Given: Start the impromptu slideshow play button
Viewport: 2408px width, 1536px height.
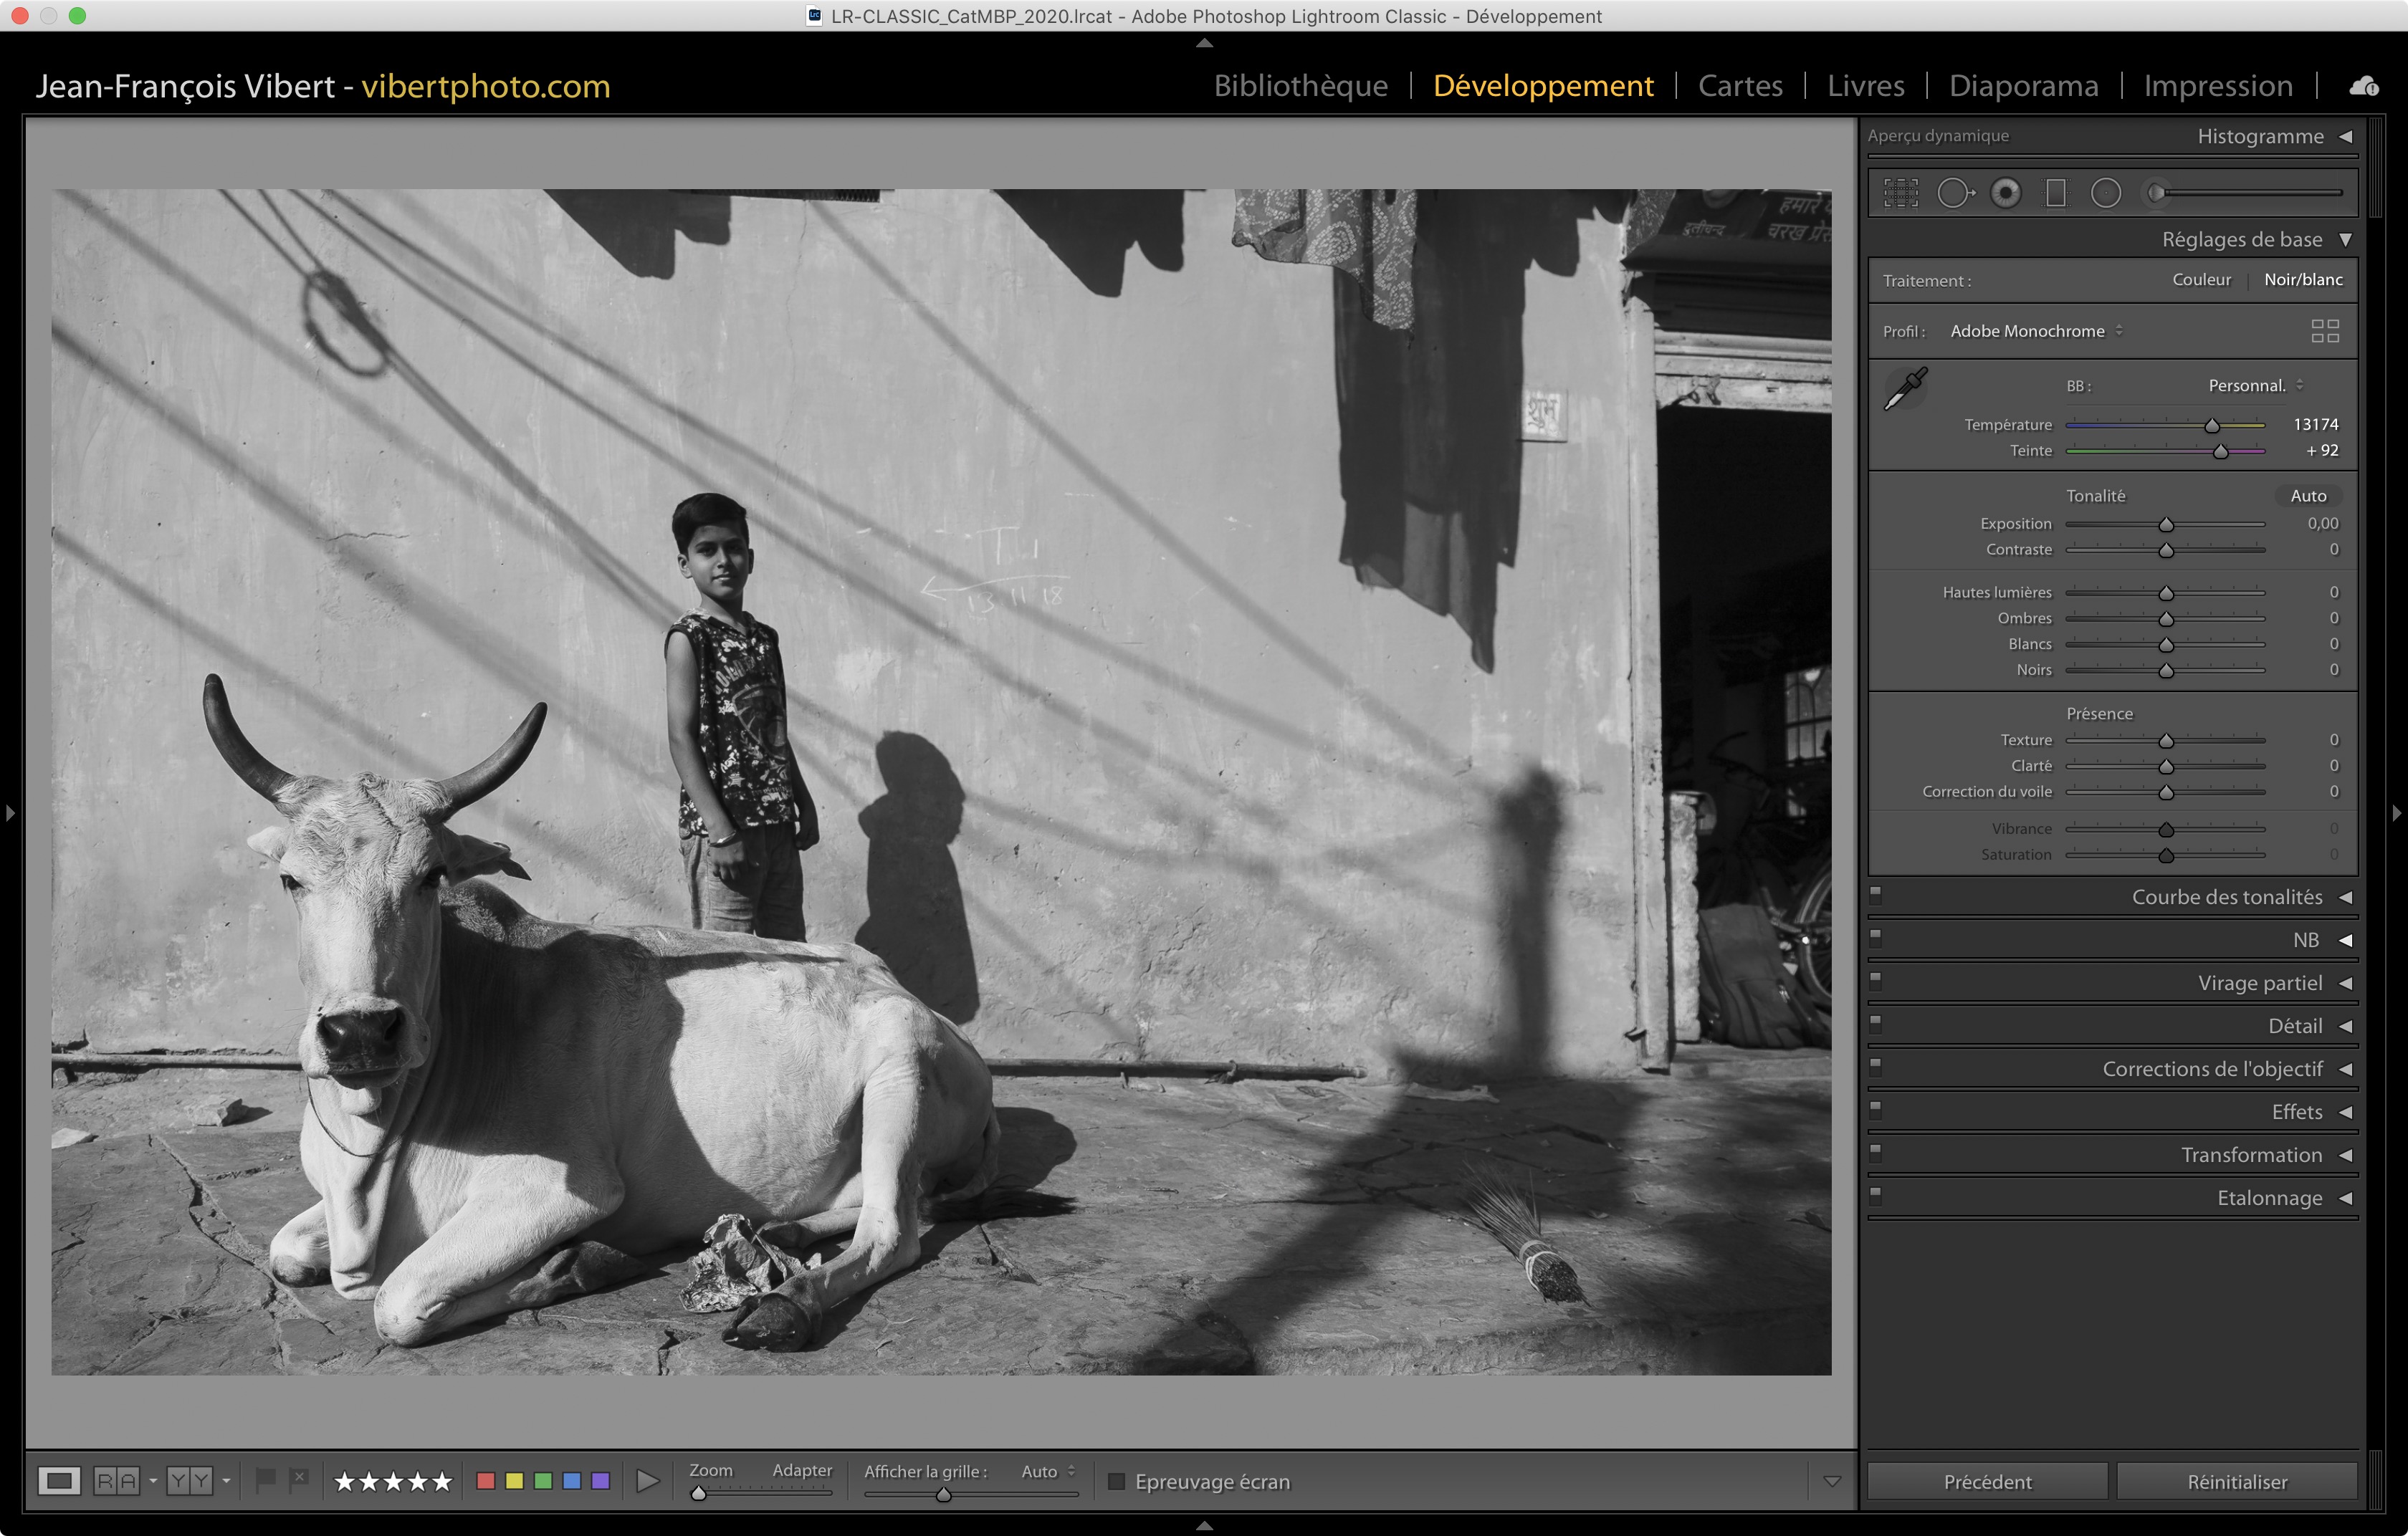Looking at the screenshot, I should pyautogui.click(x=648, y=1481).
